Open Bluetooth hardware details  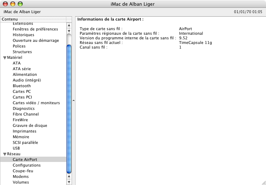point(22,86)
